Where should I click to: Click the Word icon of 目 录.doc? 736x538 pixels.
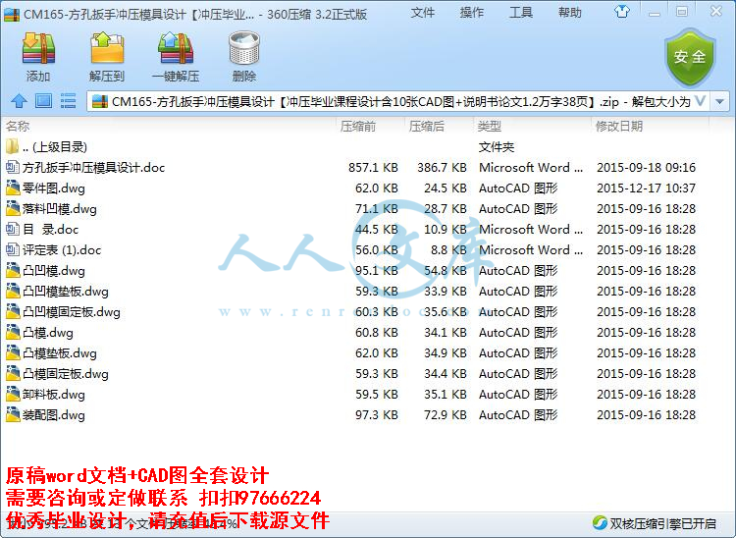(x=13, y=229)
